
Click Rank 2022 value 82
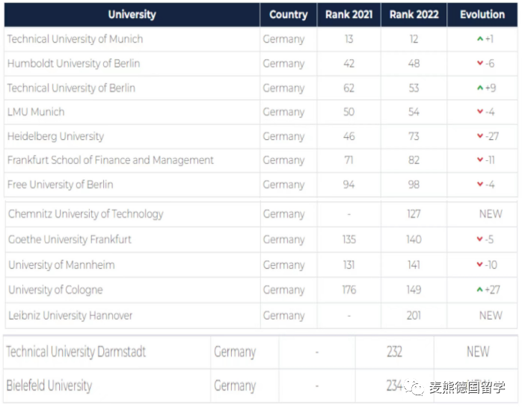coord(414,160)
